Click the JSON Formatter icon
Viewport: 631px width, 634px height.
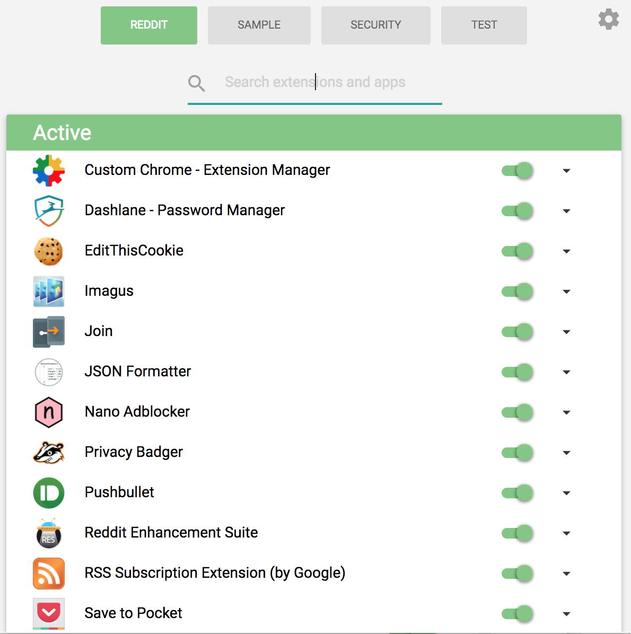click(x=49, y=372)
